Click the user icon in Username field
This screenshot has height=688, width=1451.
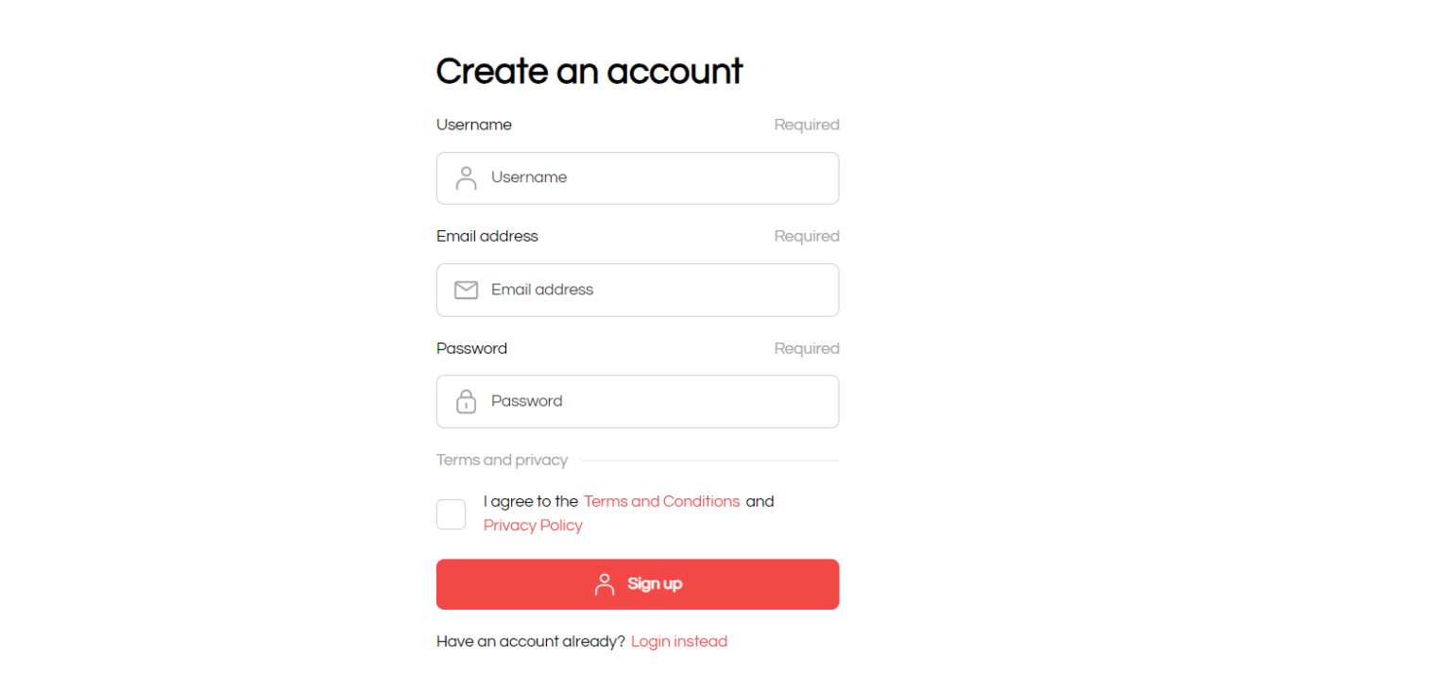[x=466, y=178]
